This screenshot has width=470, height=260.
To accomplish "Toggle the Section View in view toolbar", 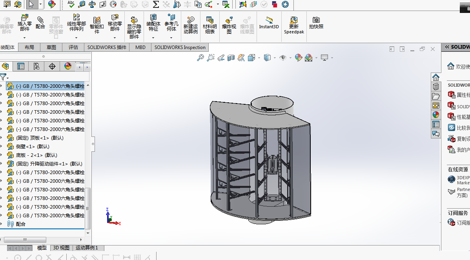I will point(231,58).
